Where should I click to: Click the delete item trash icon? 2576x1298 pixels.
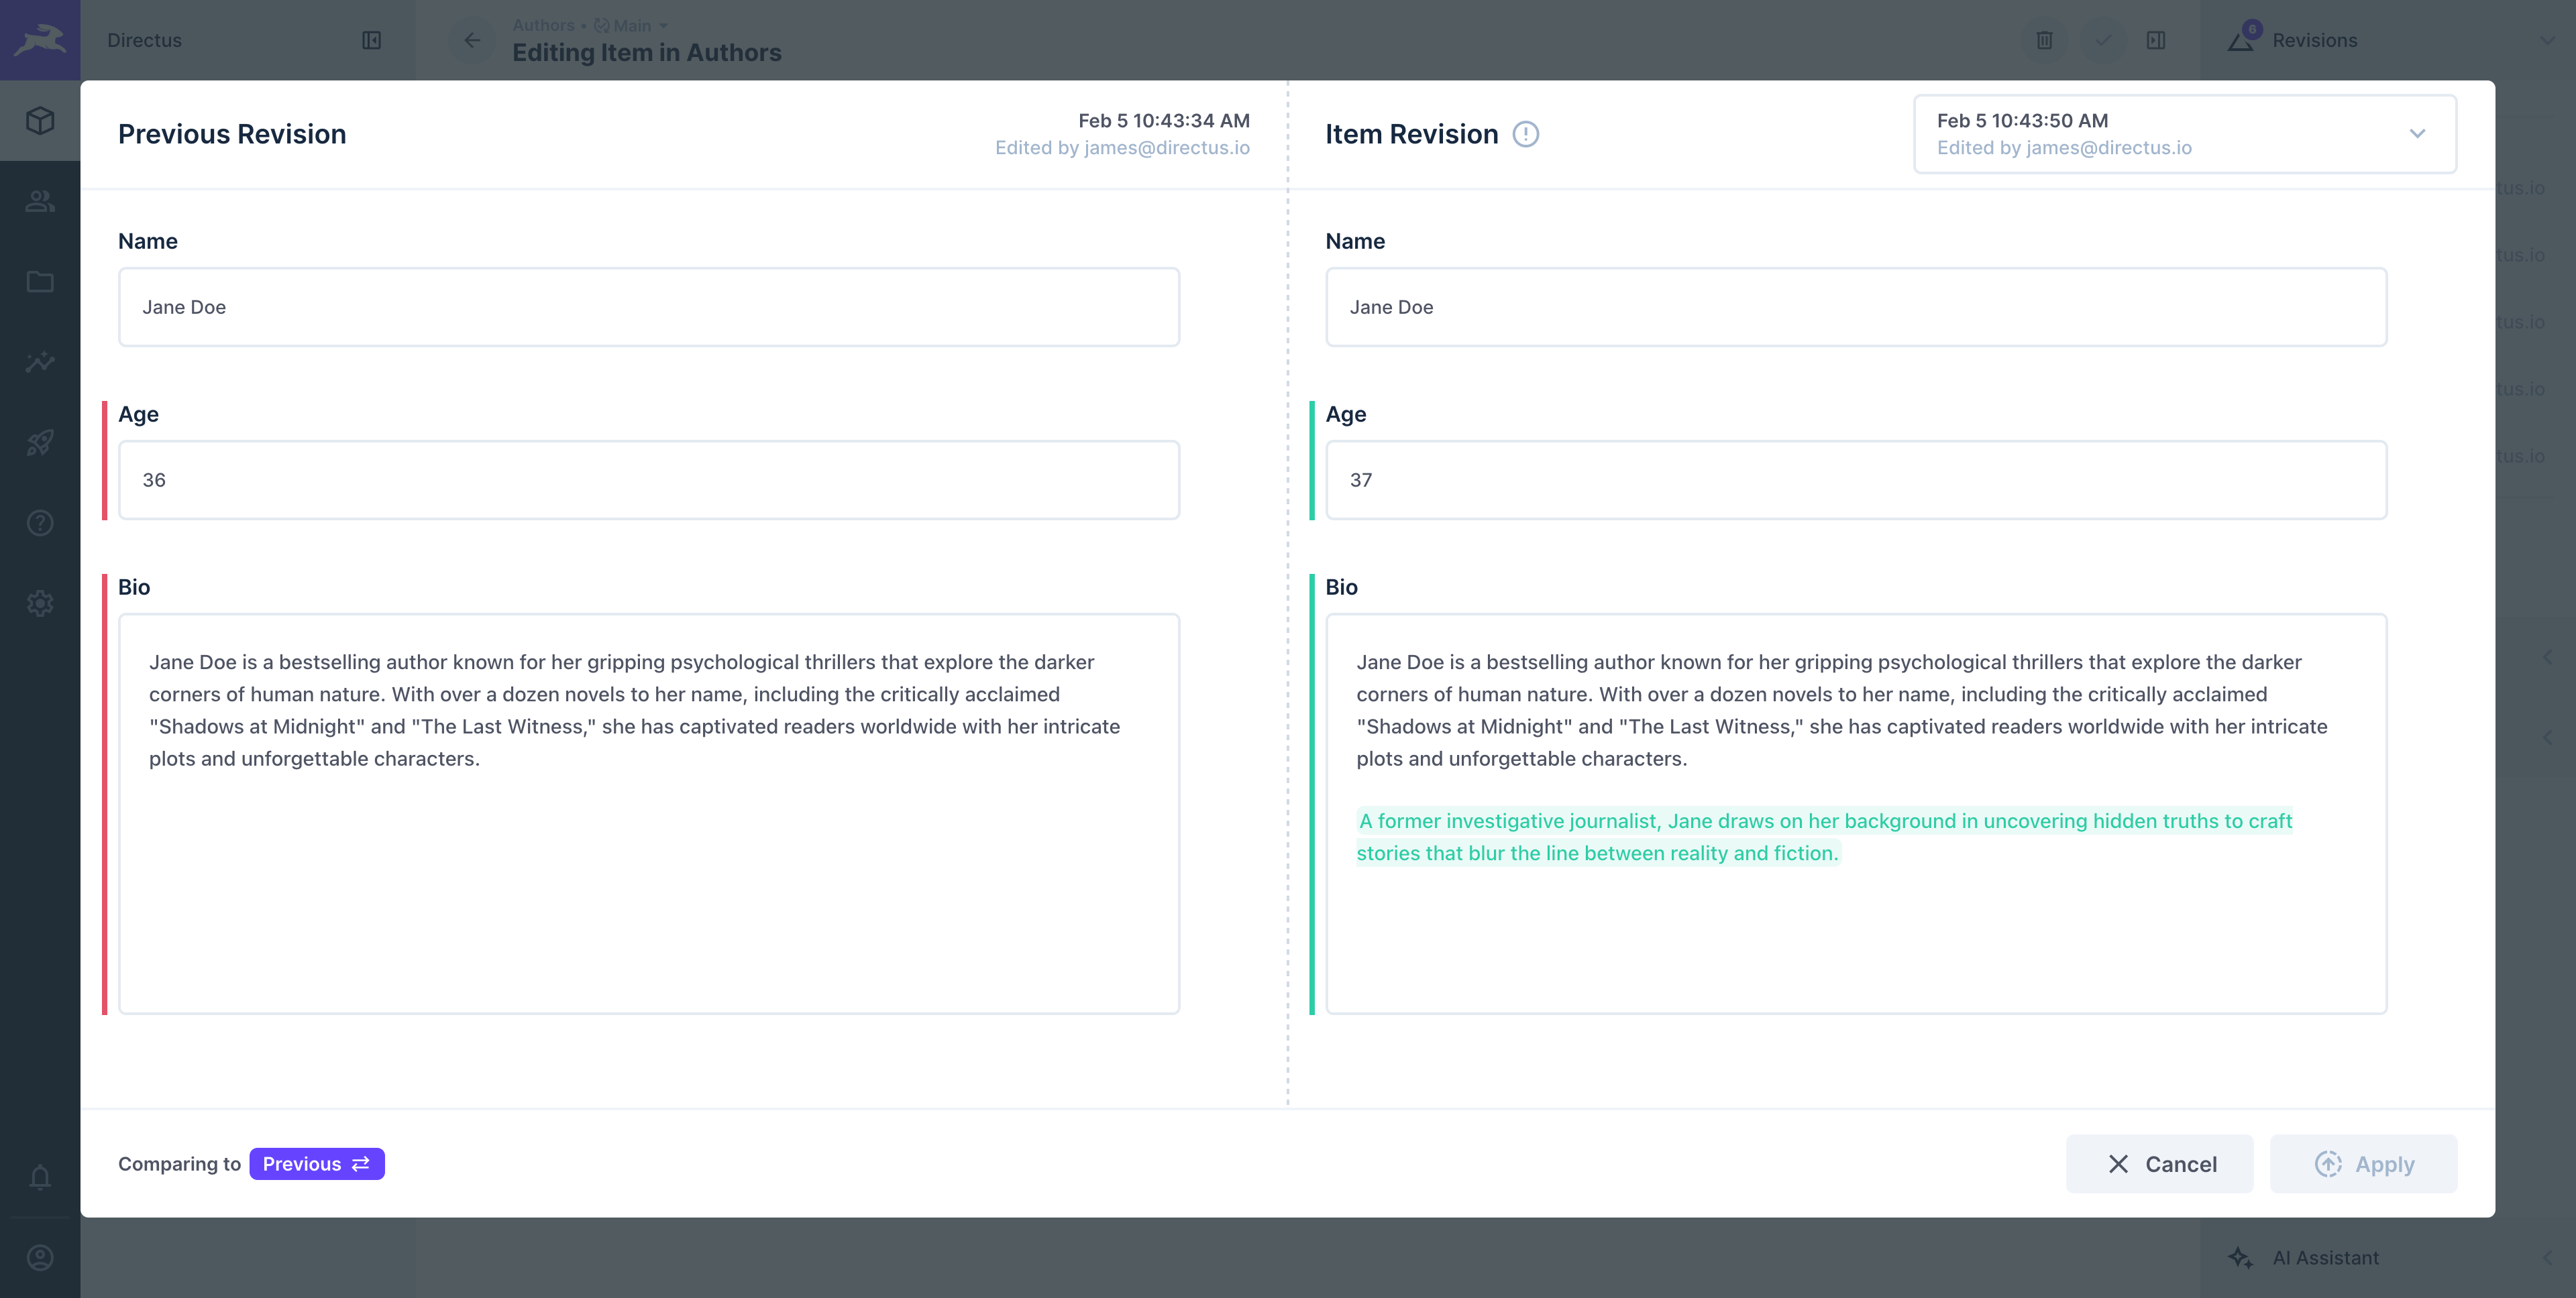2044,40
